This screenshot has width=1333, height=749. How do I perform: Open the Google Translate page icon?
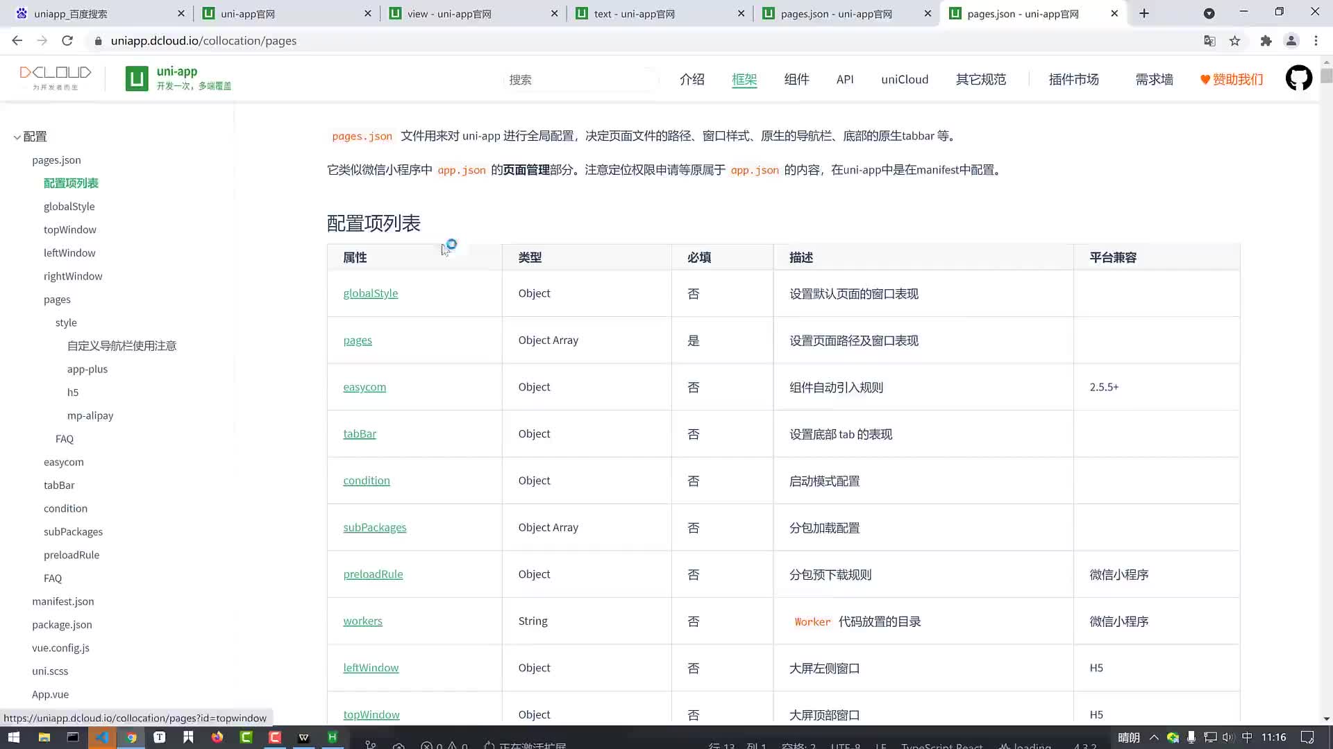1209,41
